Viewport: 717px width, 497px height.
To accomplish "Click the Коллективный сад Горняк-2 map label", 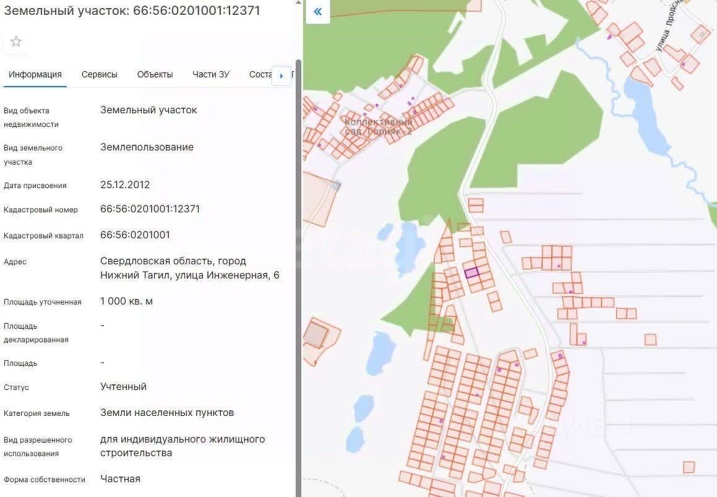I will (x=378, y=127).
